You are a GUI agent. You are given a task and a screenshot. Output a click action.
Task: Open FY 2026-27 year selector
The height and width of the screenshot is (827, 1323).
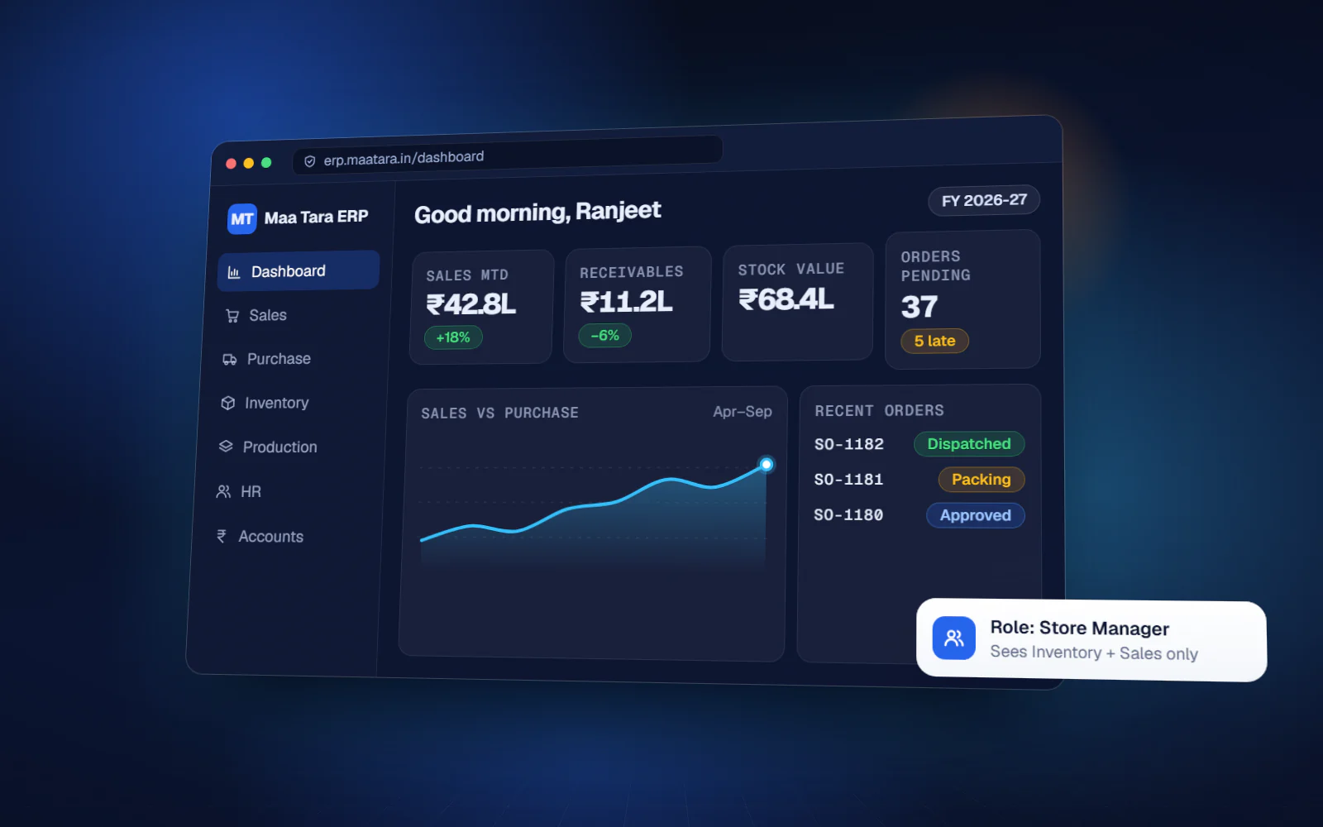click(x=984, y=200)
